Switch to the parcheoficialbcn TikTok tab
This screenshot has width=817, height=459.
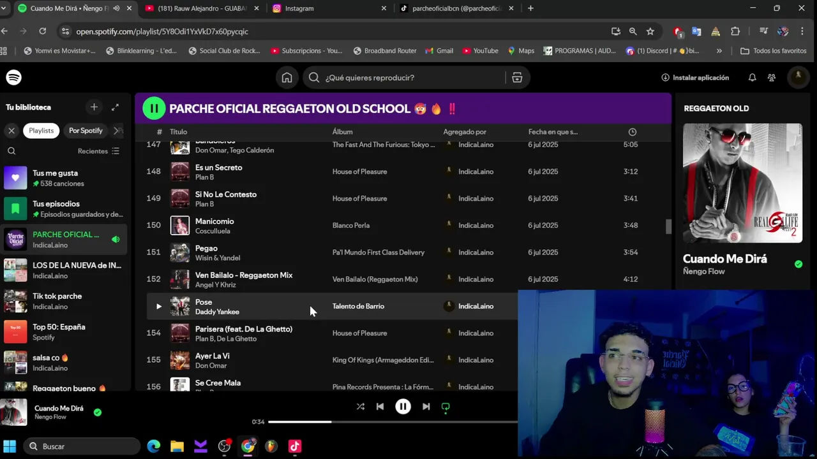[457, 8]
